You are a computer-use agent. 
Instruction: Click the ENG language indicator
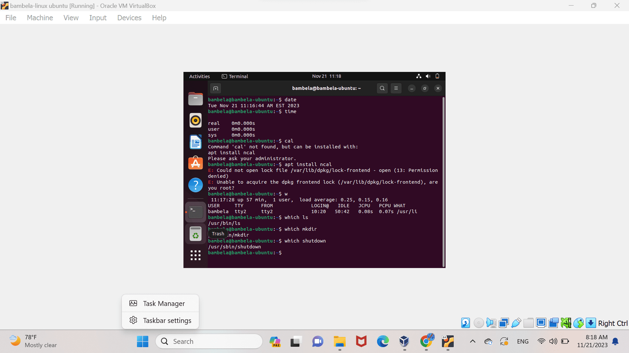[523, 342]
